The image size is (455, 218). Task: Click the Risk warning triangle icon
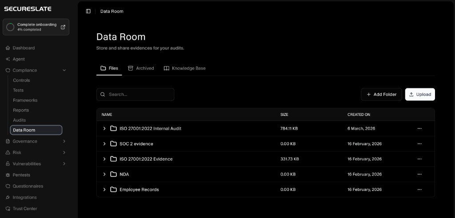click(x=8, y=152)
